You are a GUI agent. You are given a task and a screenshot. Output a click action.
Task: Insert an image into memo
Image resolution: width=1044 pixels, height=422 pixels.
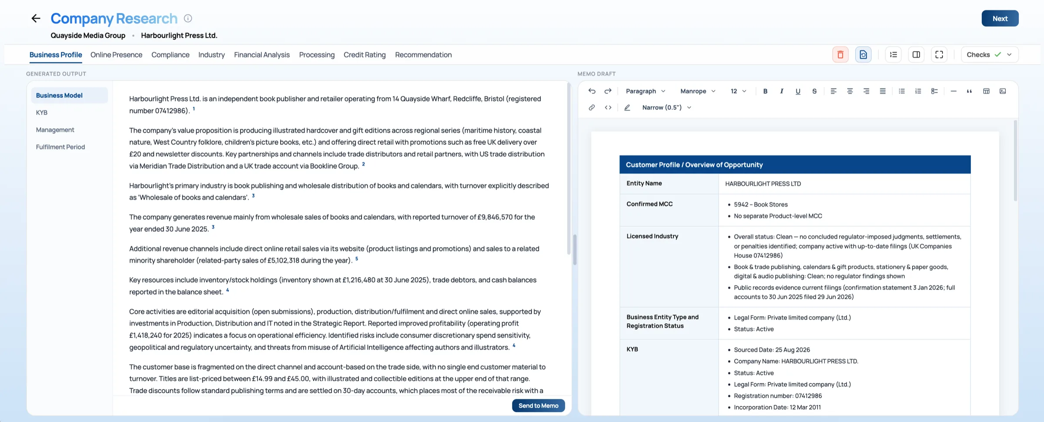(1003, 91)
